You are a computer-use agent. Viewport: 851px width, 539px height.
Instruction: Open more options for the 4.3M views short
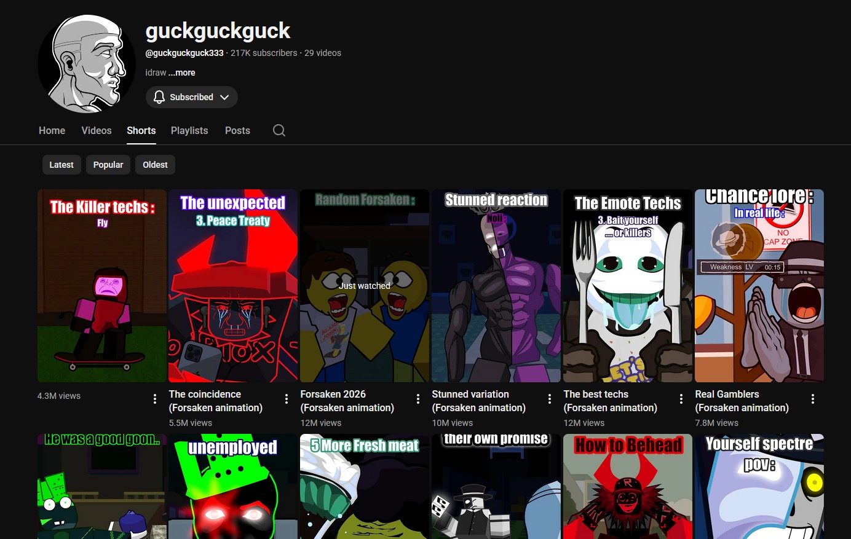(155, 399)
